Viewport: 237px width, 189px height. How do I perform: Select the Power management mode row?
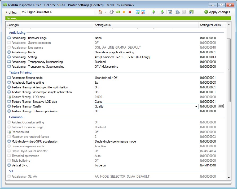click(x=115, y=146)
